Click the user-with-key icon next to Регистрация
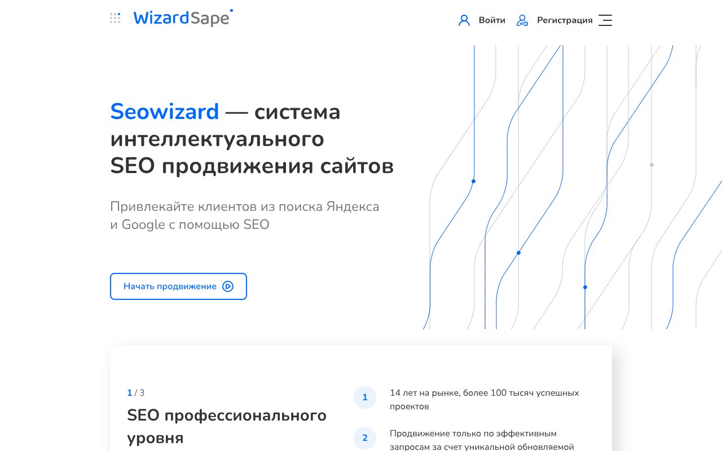This screenshot has width=722, height=451. coord(522,20)
